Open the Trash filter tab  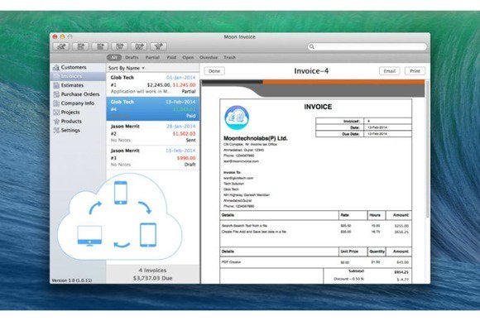[x=229, y=58]
